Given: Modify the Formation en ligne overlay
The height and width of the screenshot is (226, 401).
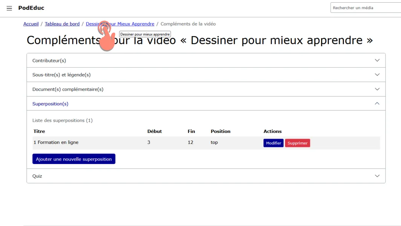Looking at the screenshot, I should [x=273, y=143].
